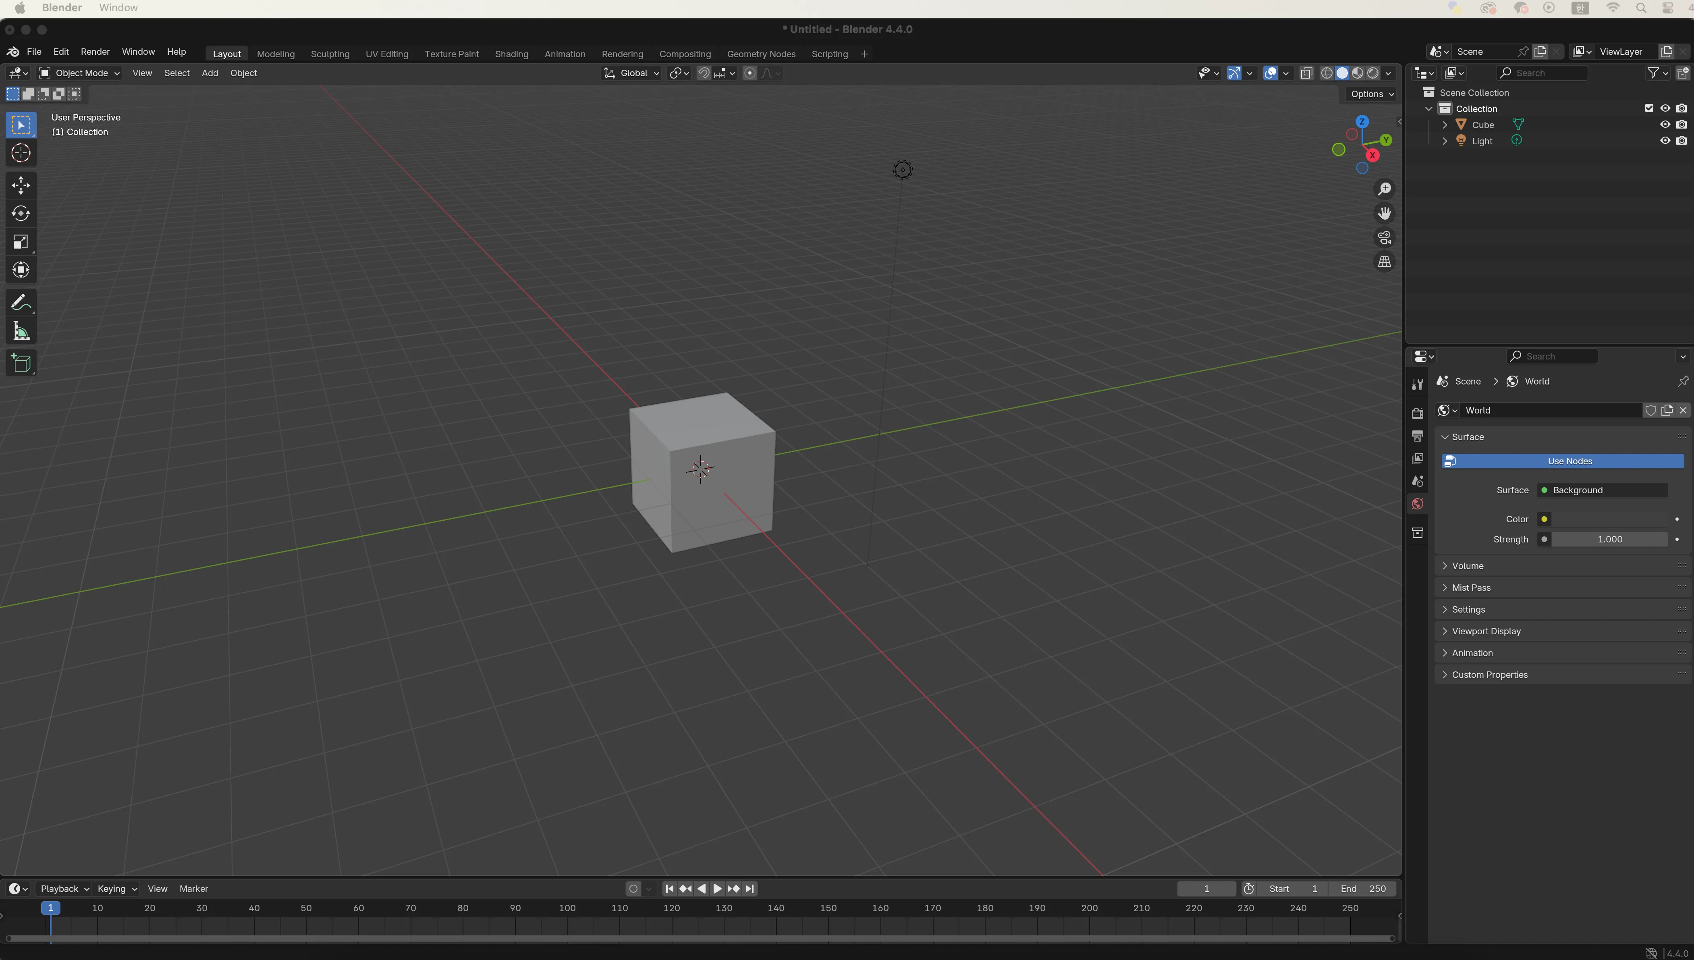The height and width of the screenshot is (960, 1694).
Task: Jump to the timeline start frame
Action: point(669,889)
